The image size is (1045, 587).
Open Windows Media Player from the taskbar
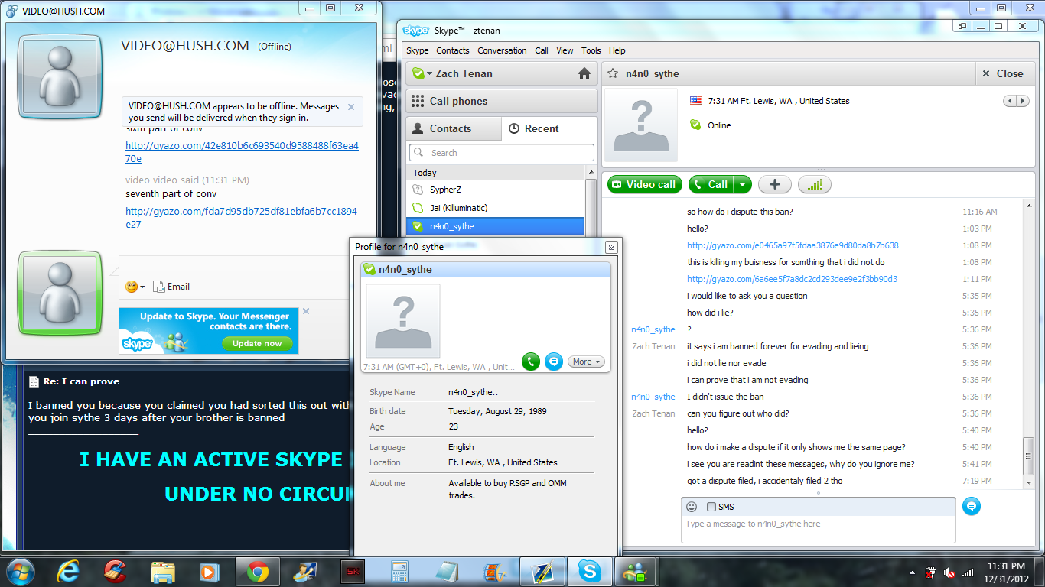208,572
